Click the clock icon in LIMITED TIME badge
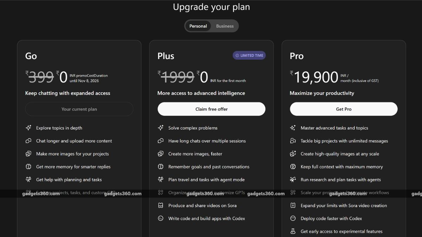Image resolution: width=422 pixels, height=237 pixels. (237, 55)
